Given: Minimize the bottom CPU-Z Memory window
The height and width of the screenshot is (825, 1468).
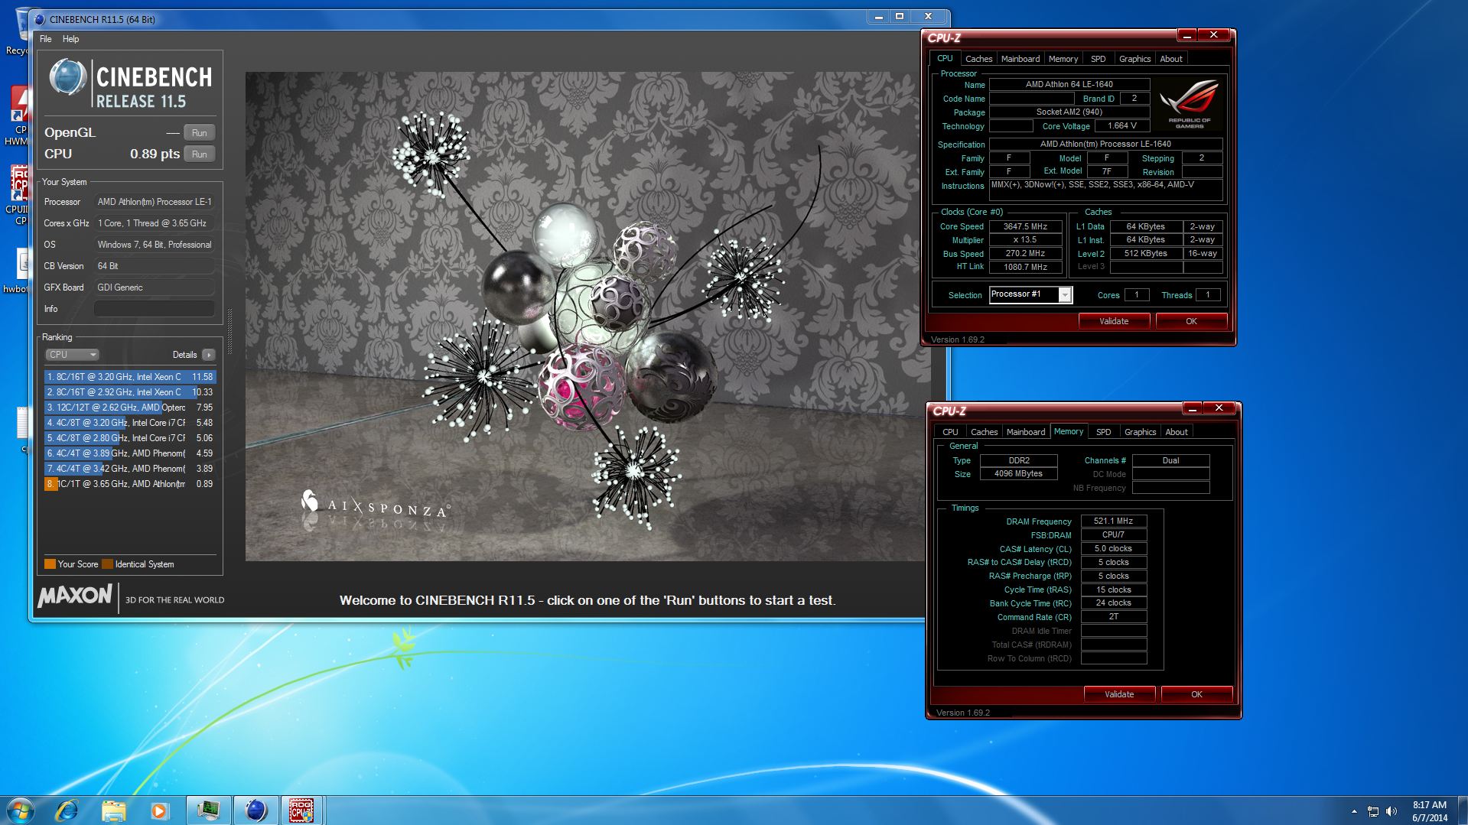Looking at the screenshot, I should click(1192, 408).
